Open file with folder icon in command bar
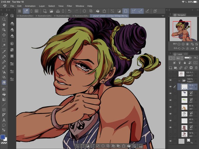This screenshot has width=199, height=149. (52, 11)
